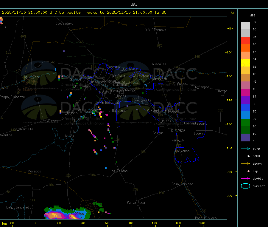268x227 pixels.
Task: Click the Carmensa map label
Action: pyautogui.click(x=182, y=151)
